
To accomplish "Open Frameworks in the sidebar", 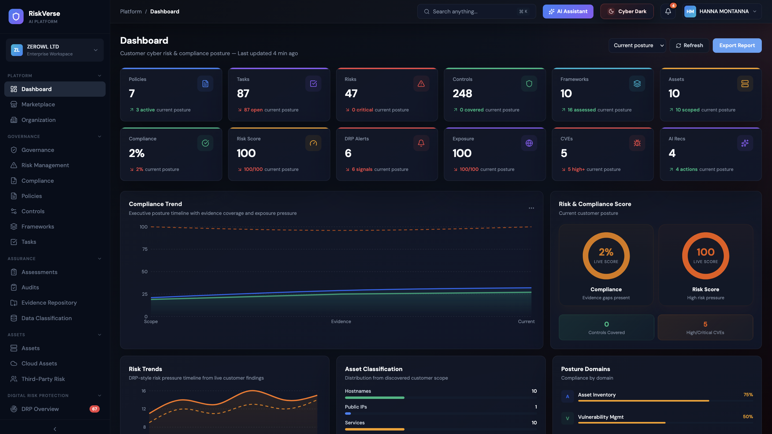I will coord(55,226).
